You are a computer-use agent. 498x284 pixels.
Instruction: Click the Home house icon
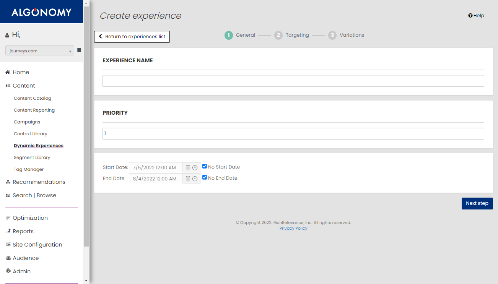coord(8,72)
